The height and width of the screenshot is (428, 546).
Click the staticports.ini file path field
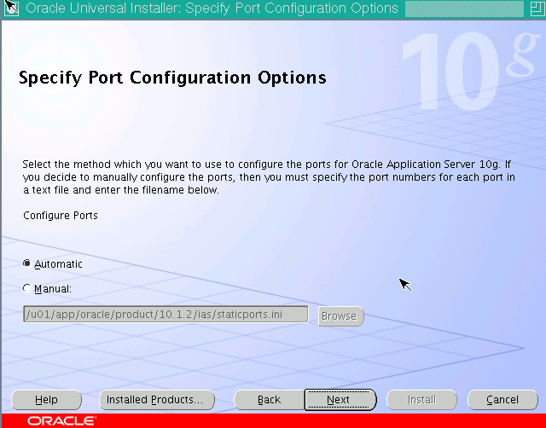(x=166, y=315)
